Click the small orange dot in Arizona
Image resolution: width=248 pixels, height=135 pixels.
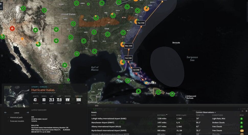(x=22, y=39)
